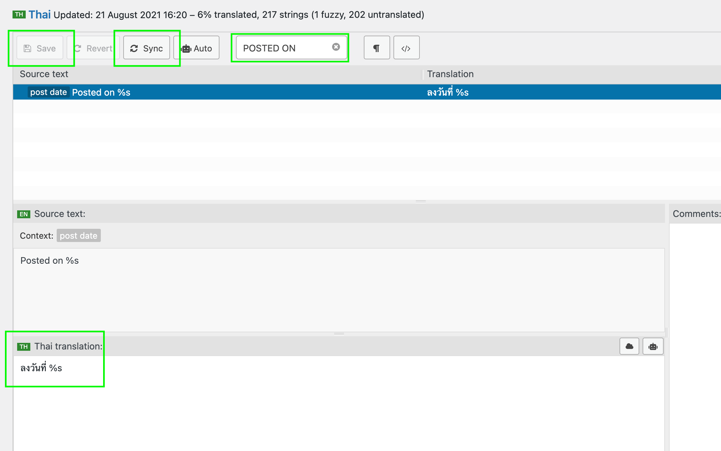The height and width of the screenshot is (451, 721).
Task: Toggle invisible characters paragraph icon
Action: 377,48
